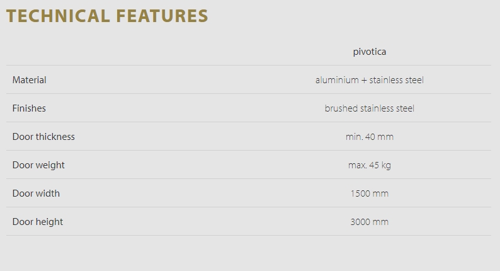The image size is (500, 271).
Task: Select the pivotica column header
Action: coord(369,52)
